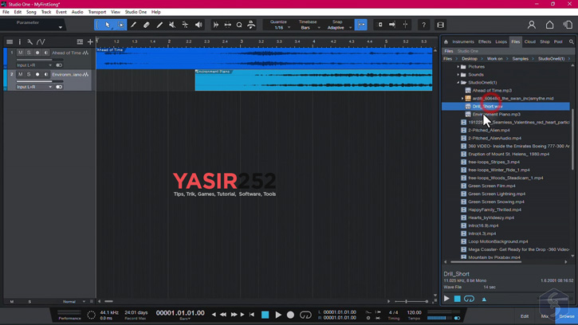Viewport: 578px width, 325px height.
Task: Select the Bend tool
Action: point(185,25)
